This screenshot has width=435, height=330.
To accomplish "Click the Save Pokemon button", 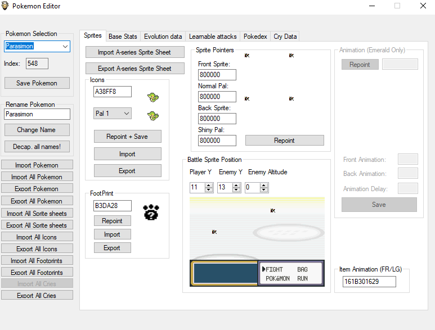I will [37, 83].
